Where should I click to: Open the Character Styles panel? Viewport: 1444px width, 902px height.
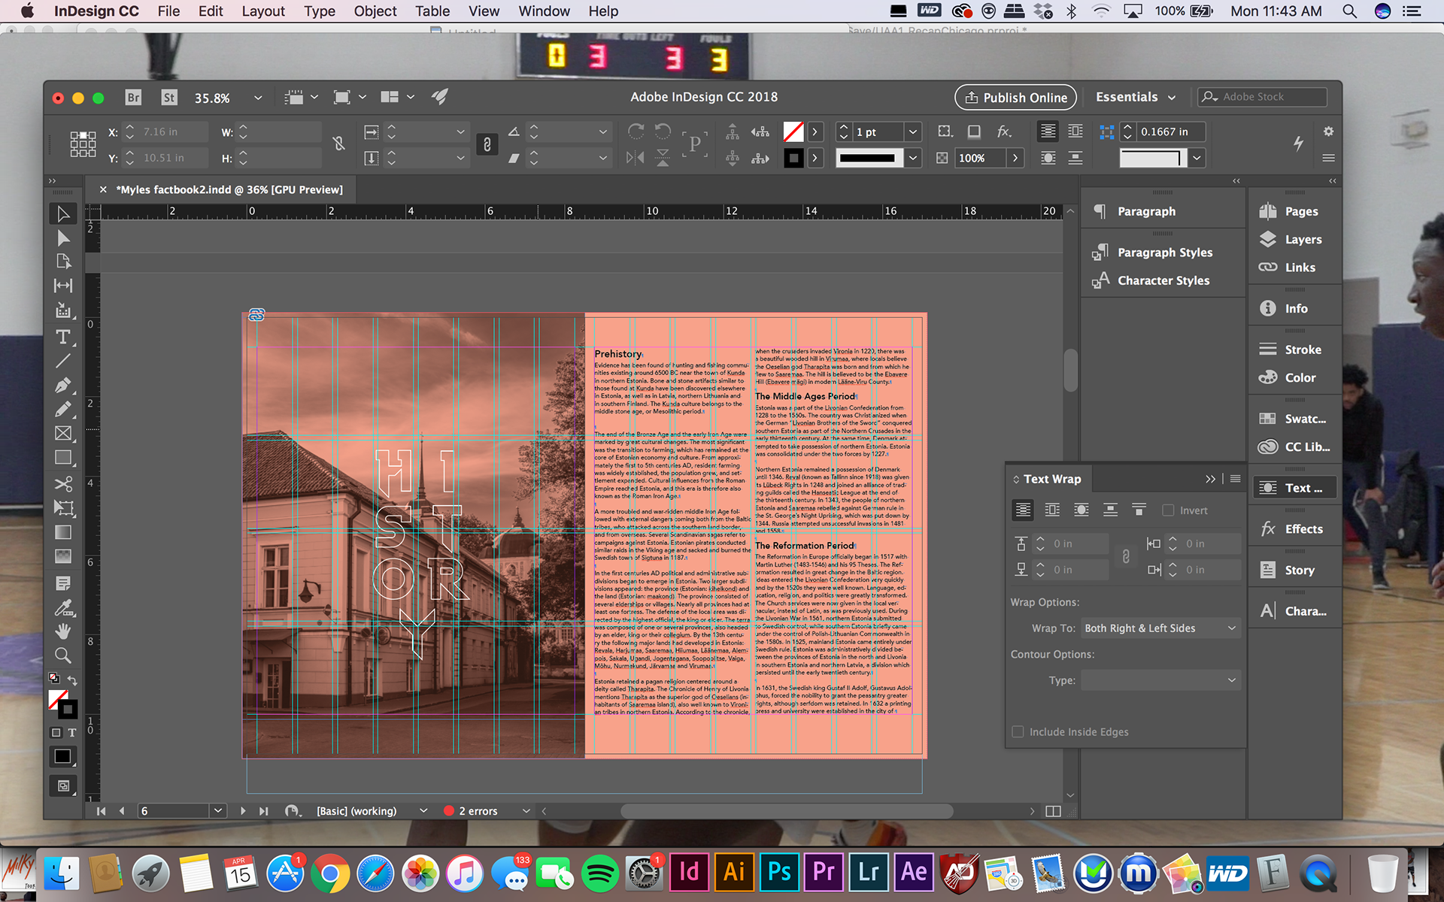tap(1153, 280)
